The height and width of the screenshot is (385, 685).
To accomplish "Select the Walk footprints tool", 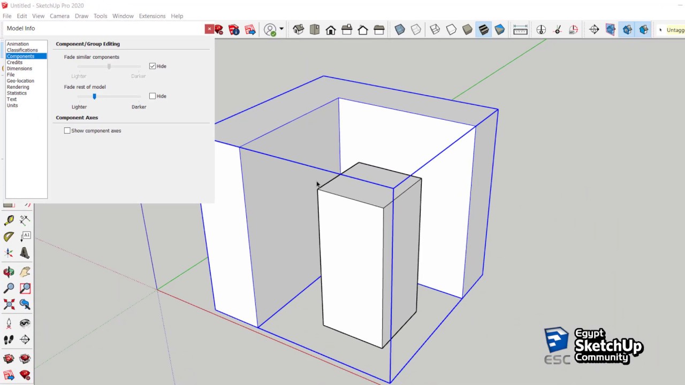I will click(9, 340).
